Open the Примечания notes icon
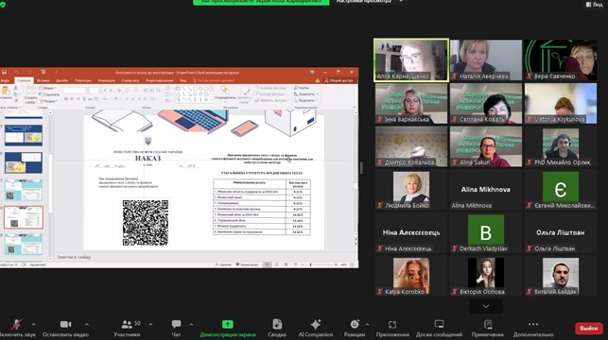The image size is (608, 340). coord(488,324)
